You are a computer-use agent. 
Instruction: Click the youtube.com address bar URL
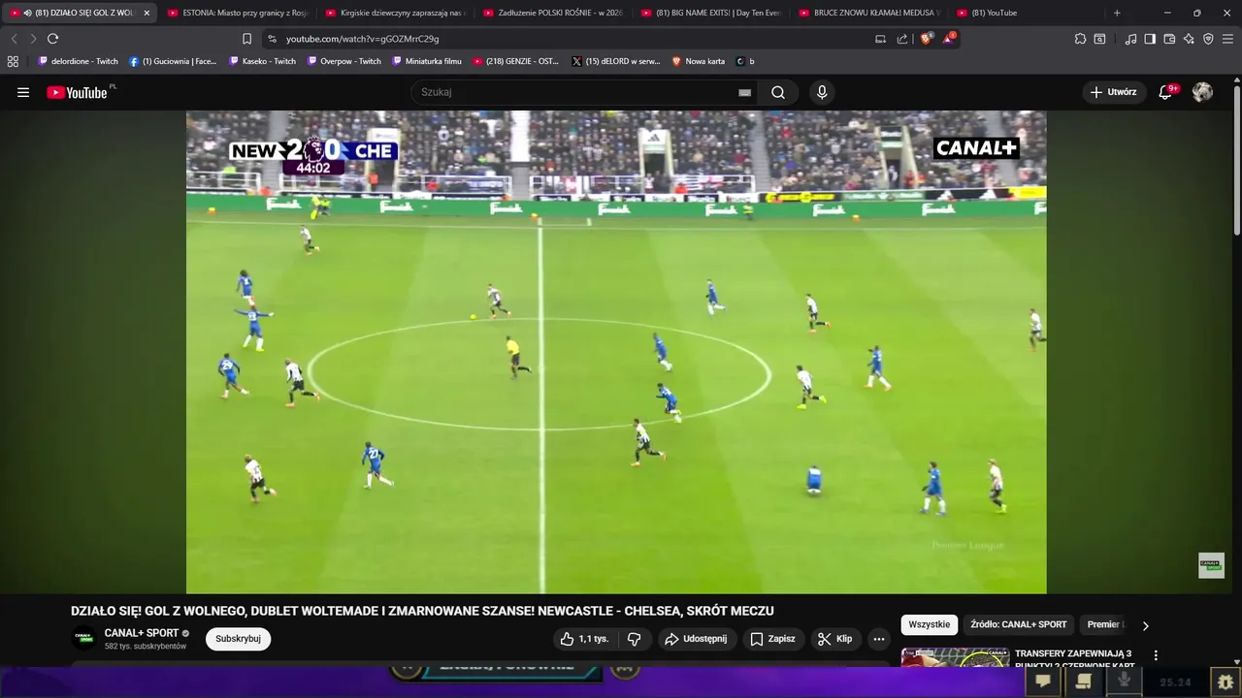click(x=362, y=39)
